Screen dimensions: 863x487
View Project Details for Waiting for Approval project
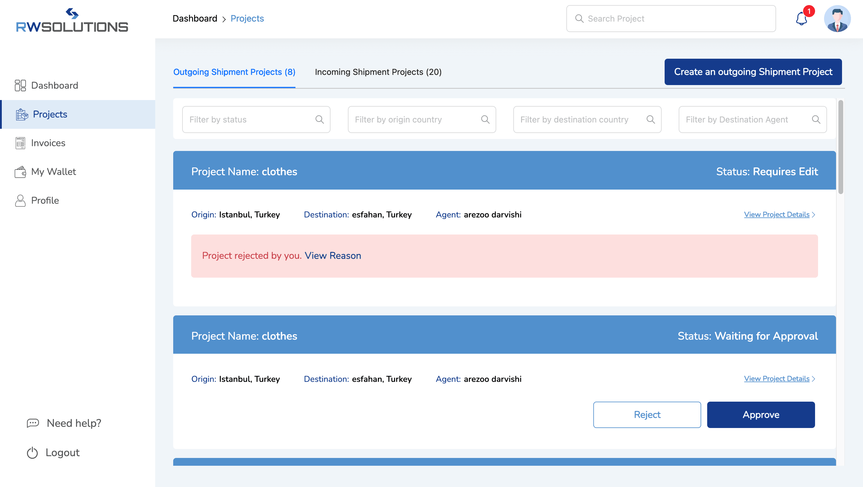(x=777, y=379)
